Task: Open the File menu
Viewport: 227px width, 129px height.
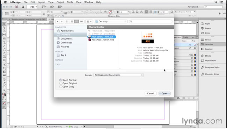Action: (25, 2)
